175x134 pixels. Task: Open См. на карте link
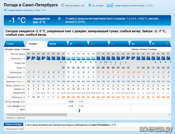point(98,6)
